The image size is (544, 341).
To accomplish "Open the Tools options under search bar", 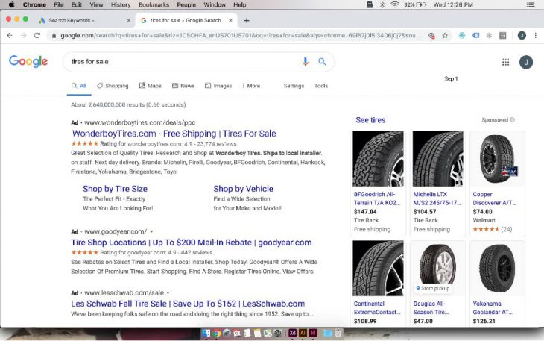I will (321, 86).
